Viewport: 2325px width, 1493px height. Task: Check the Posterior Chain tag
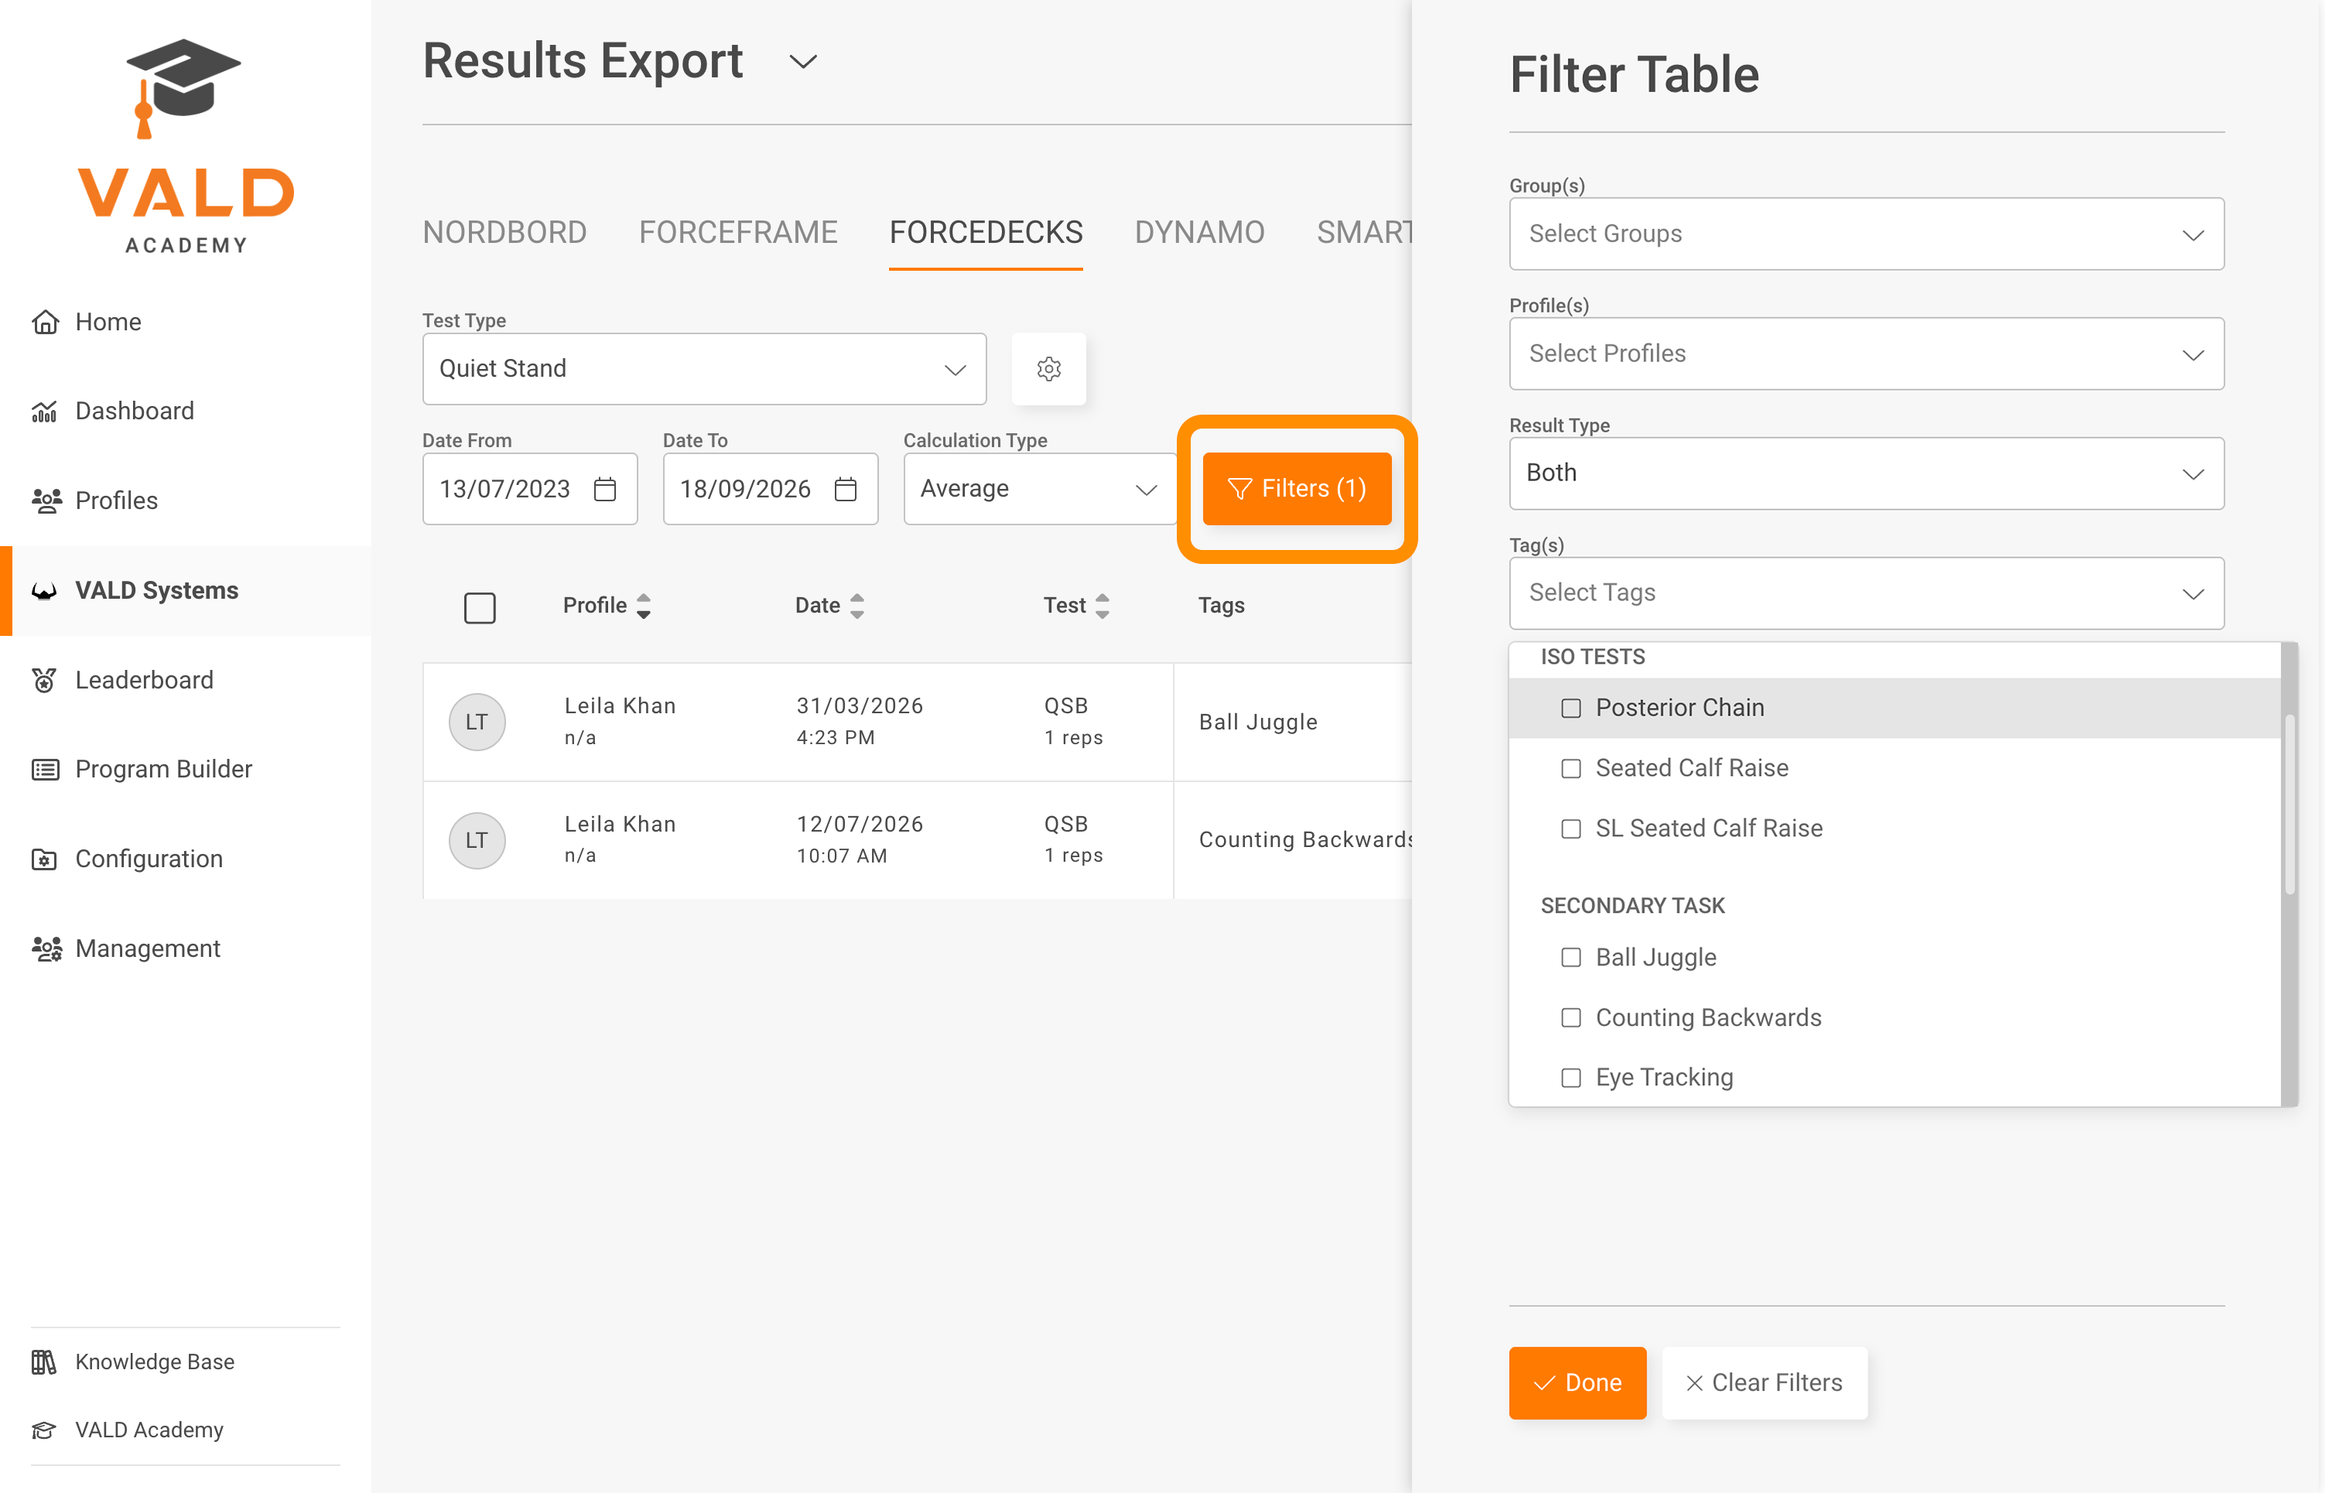[x=1571, y=709]
